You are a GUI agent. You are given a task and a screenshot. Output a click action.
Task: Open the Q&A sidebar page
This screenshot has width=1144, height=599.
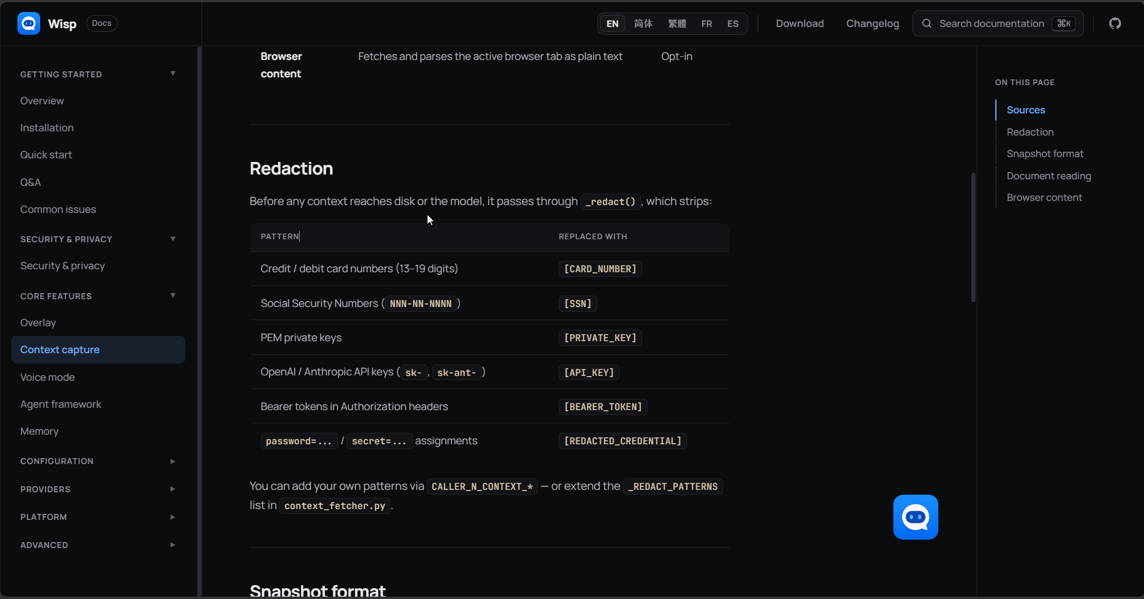[x=31, y=182]
